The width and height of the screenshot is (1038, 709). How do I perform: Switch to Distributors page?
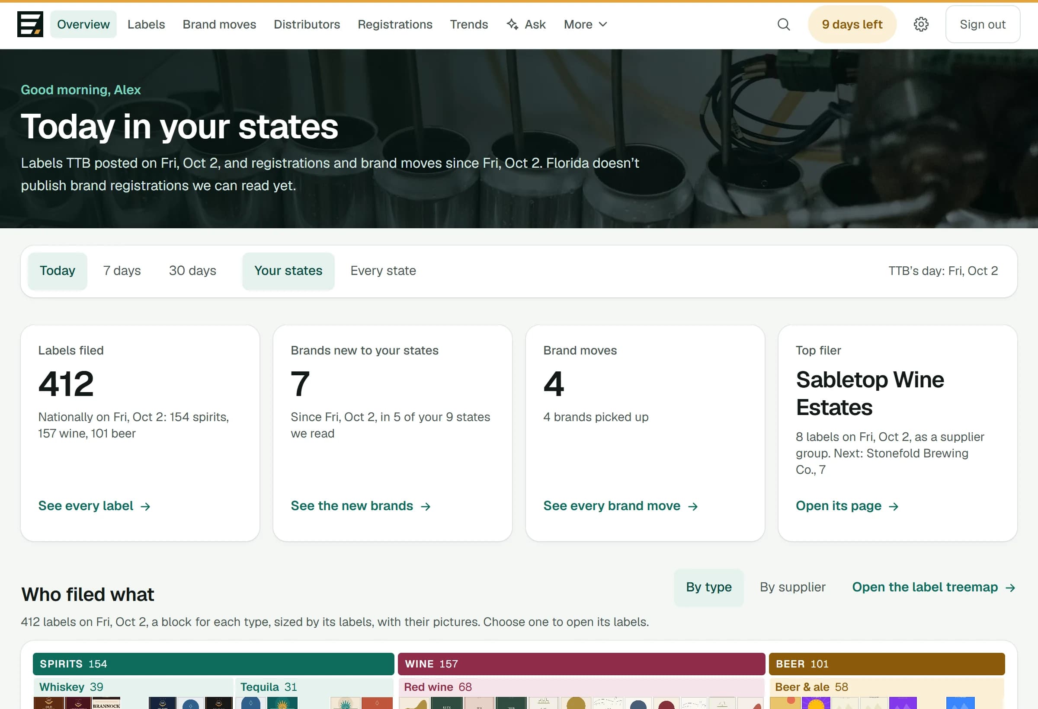click(307, 24)
